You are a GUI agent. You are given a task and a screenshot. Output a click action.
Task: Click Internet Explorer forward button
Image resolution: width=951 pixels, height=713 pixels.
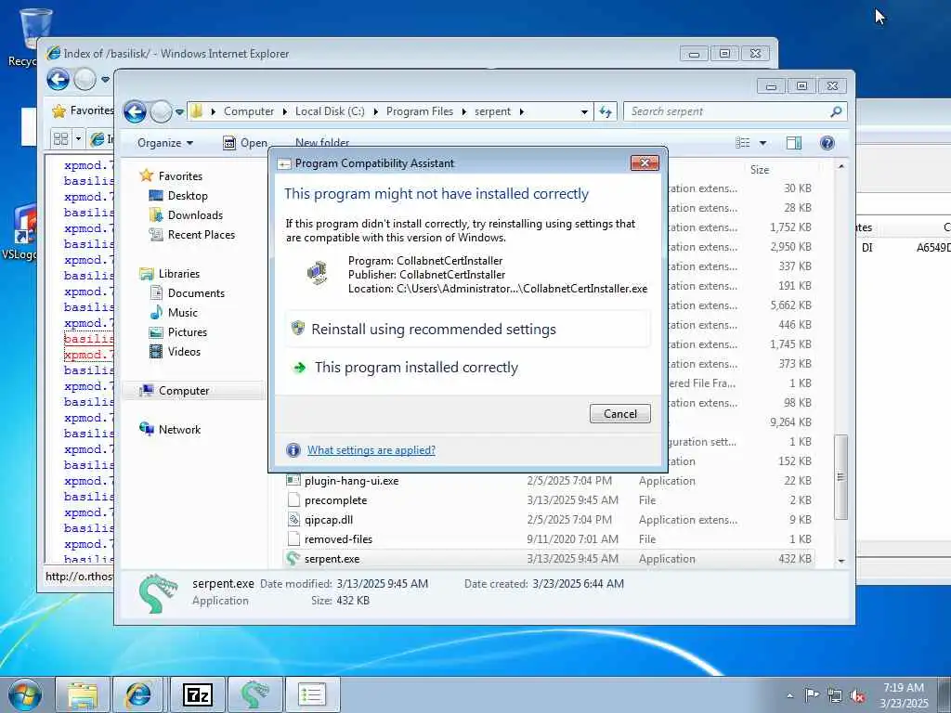click(85, 80)
